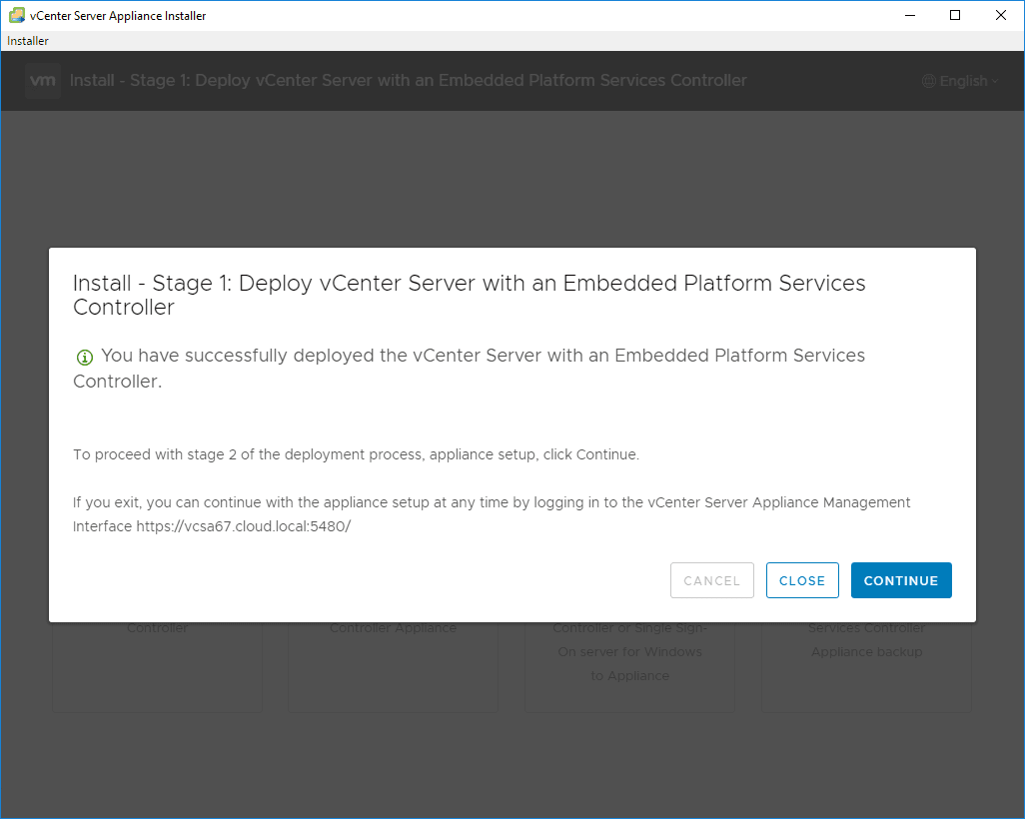Click the green success info icon
The image size is (1025, 819).
click(84, 358)
